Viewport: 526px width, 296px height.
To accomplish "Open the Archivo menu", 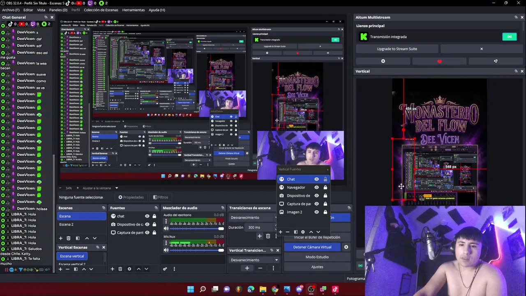I will (x=11, y=10).
